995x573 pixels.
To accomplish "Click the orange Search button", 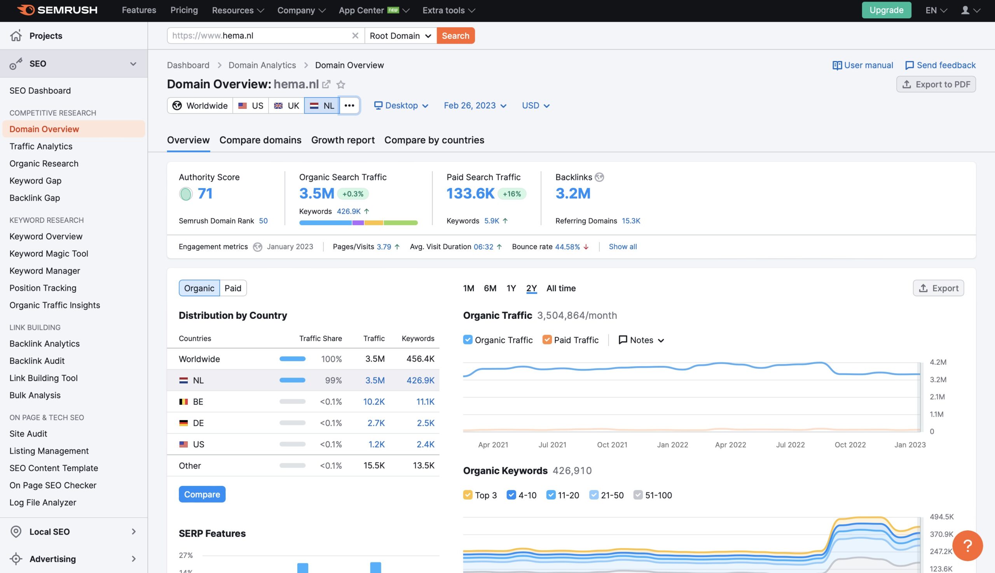I will pyautogui.click(x=456, y=35).
